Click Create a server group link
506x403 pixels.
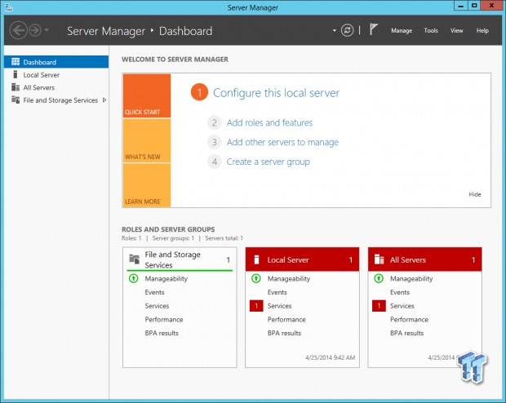tap(268, 162)
